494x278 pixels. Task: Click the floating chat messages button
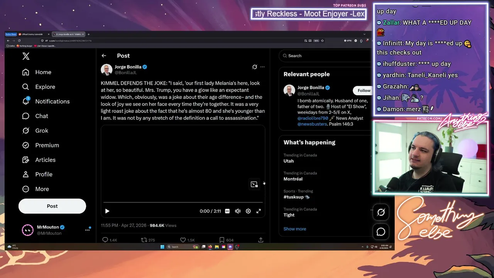click(381, 232)
